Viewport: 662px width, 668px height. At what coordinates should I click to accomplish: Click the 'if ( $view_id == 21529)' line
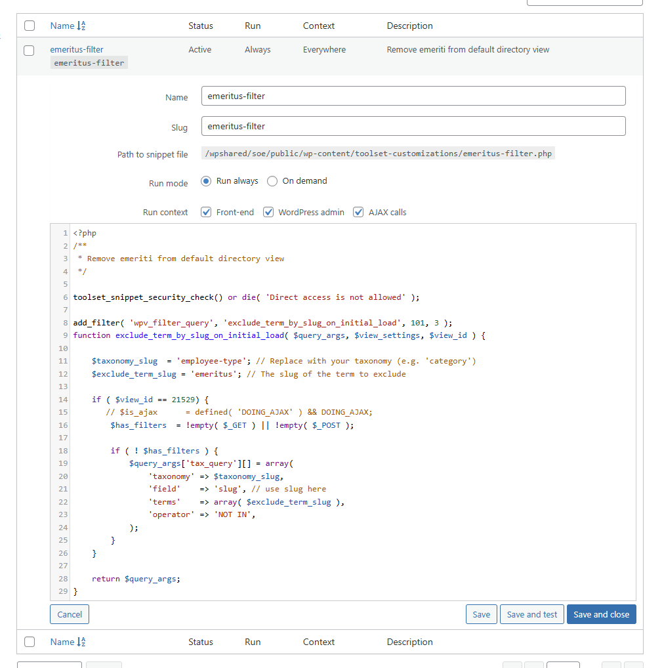point(150,400)
